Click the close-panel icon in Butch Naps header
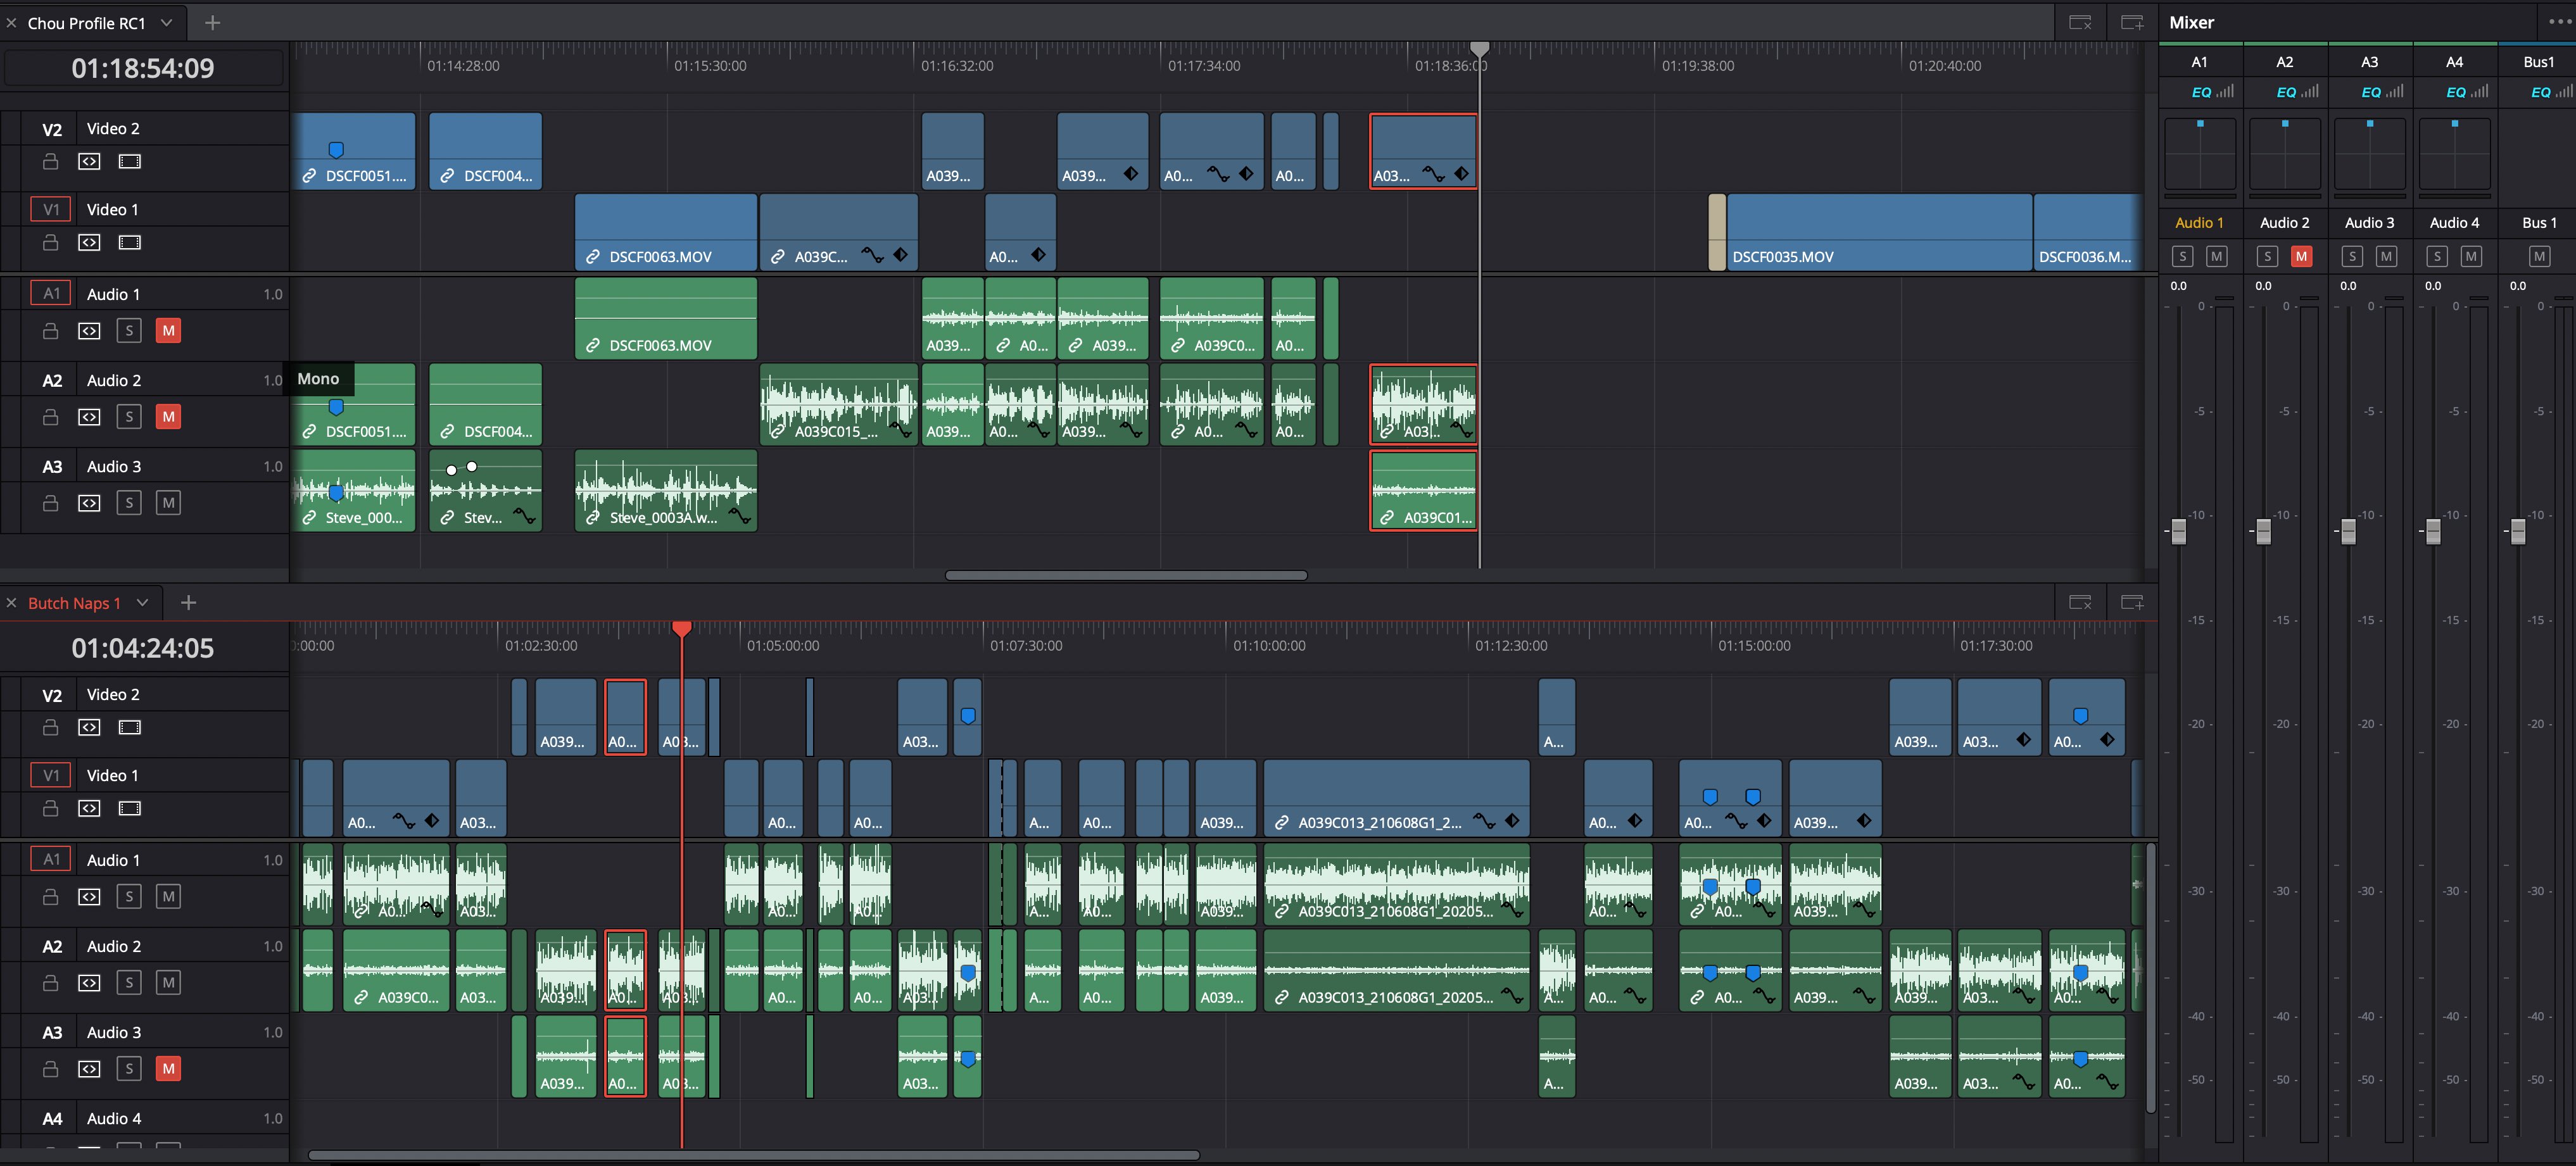 point(2080,602)
